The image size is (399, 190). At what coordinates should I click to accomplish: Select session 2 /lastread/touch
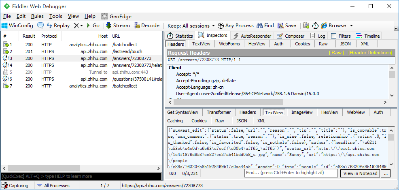tap(81, 51)
